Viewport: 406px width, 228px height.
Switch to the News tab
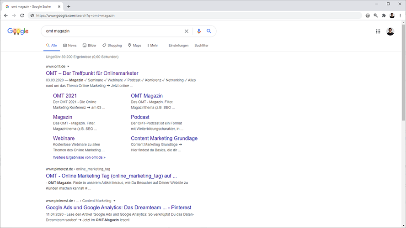69,46
